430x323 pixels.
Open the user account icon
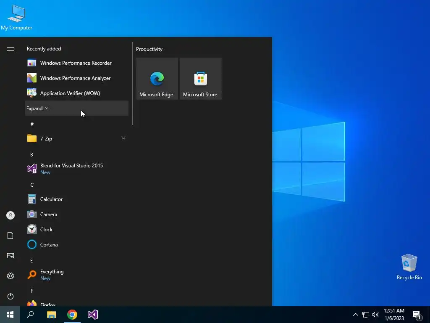click(x=10, y=215)
